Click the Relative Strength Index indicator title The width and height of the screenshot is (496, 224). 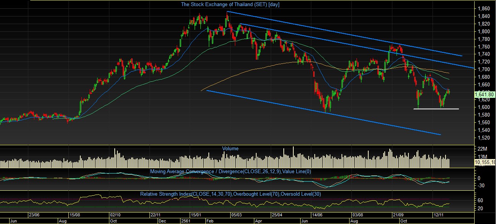point(231,195)
